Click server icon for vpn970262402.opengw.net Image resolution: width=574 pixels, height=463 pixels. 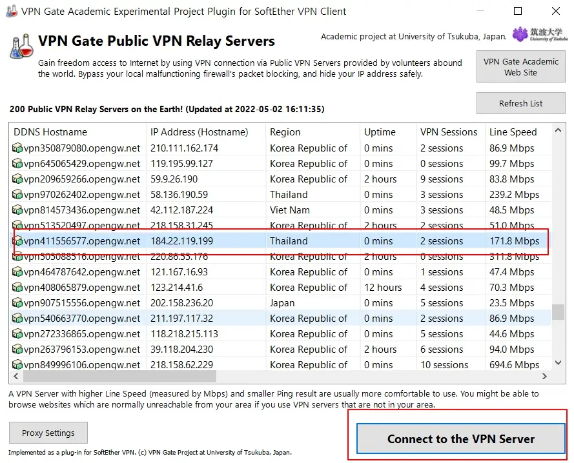click(17, 194)
